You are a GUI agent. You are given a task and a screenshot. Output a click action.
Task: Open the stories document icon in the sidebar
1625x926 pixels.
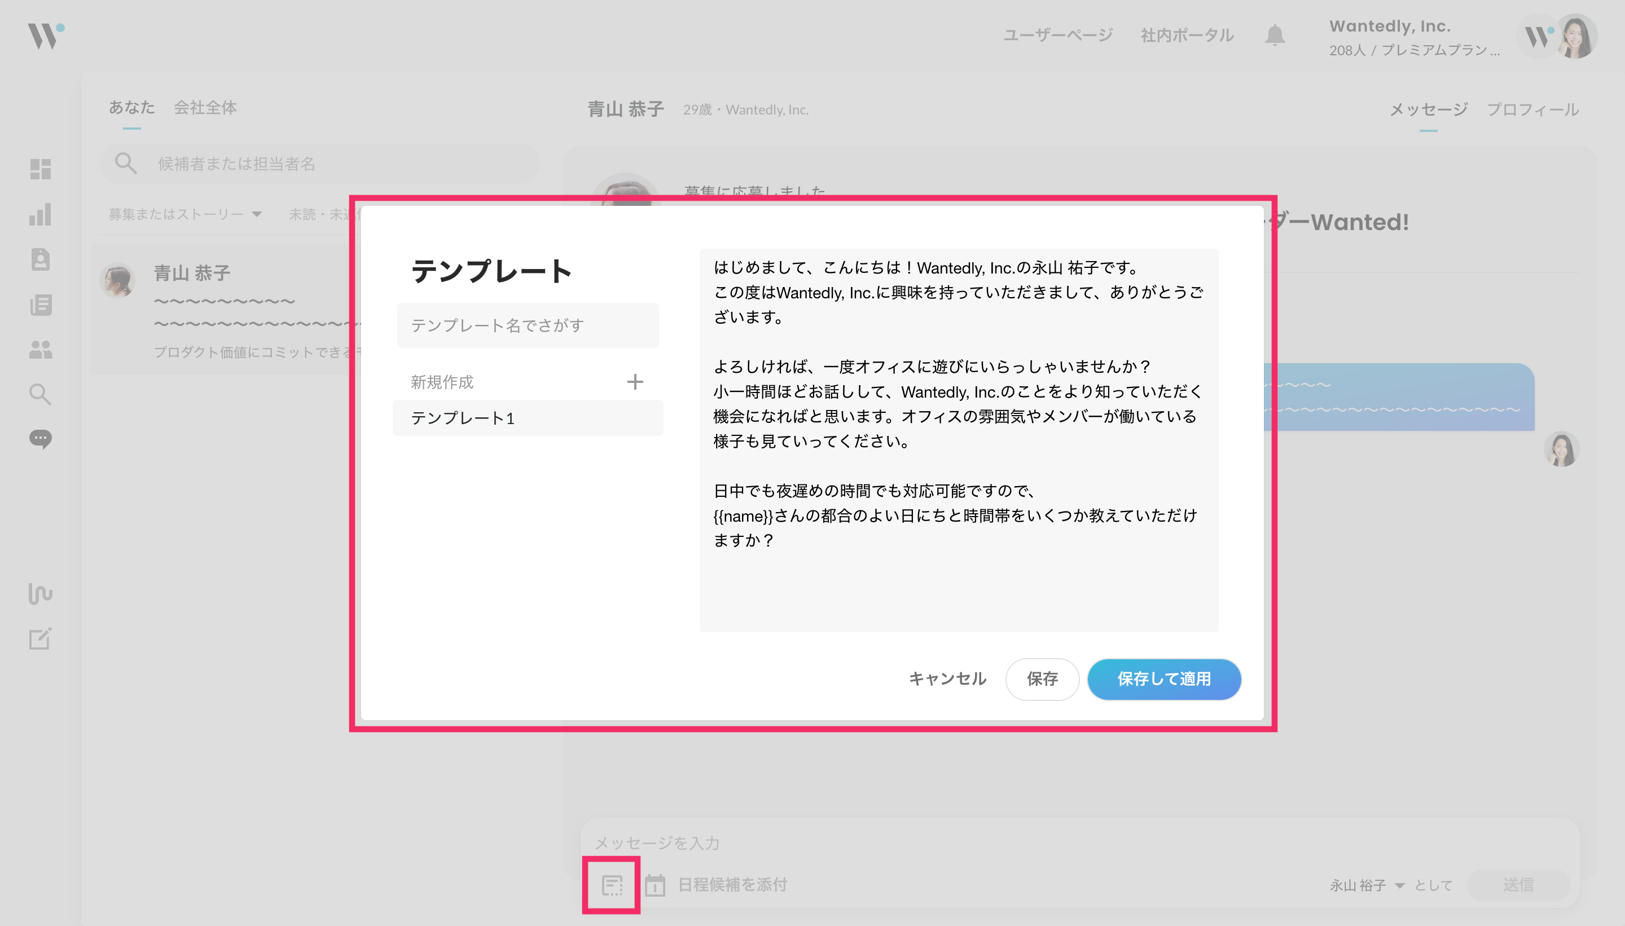[x=40, y=305]
